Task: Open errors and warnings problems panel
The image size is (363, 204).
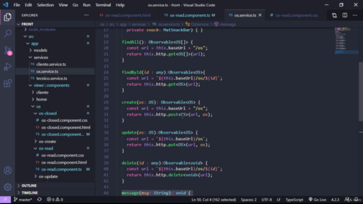Action: pyautogui.click(x=55, y=199)
